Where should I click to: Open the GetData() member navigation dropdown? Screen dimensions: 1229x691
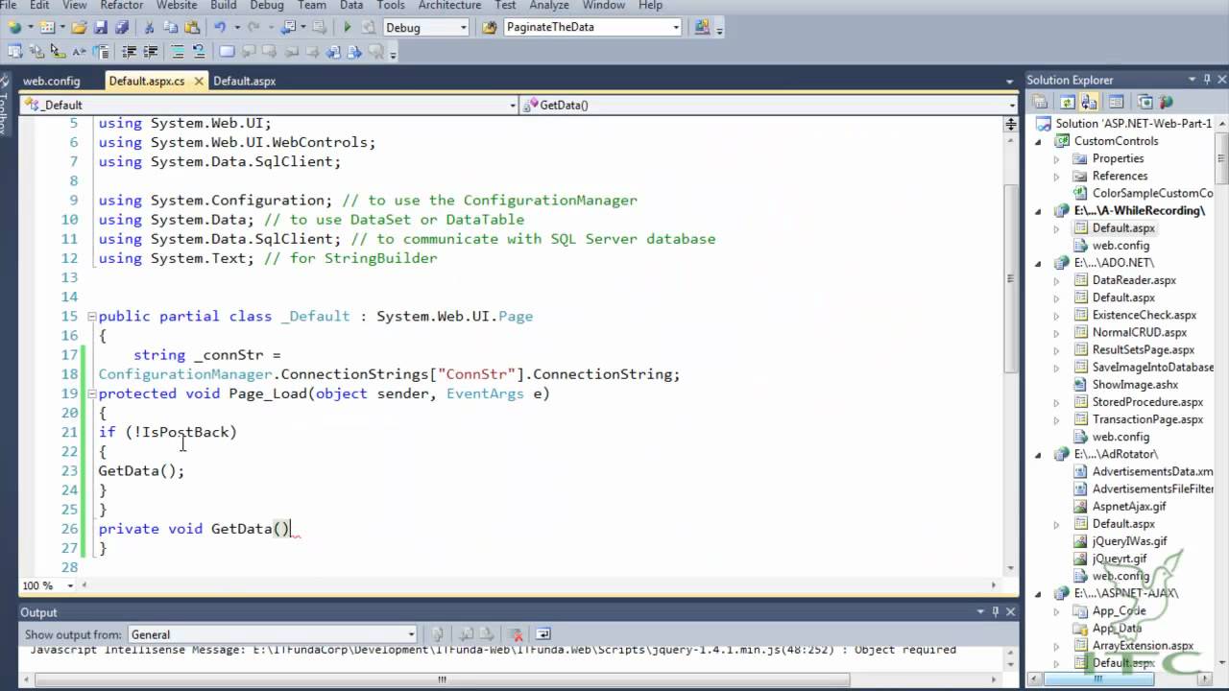click(x=1012, y=105)
